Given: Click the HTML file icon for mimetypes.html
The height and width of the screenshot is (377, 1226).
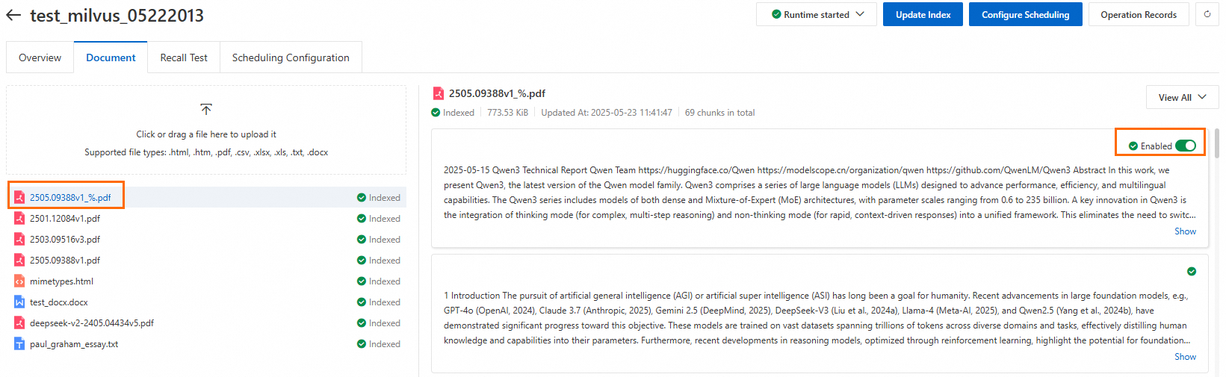Looking at the screenshot, I should pyautogui.click(x=19, y=281).
